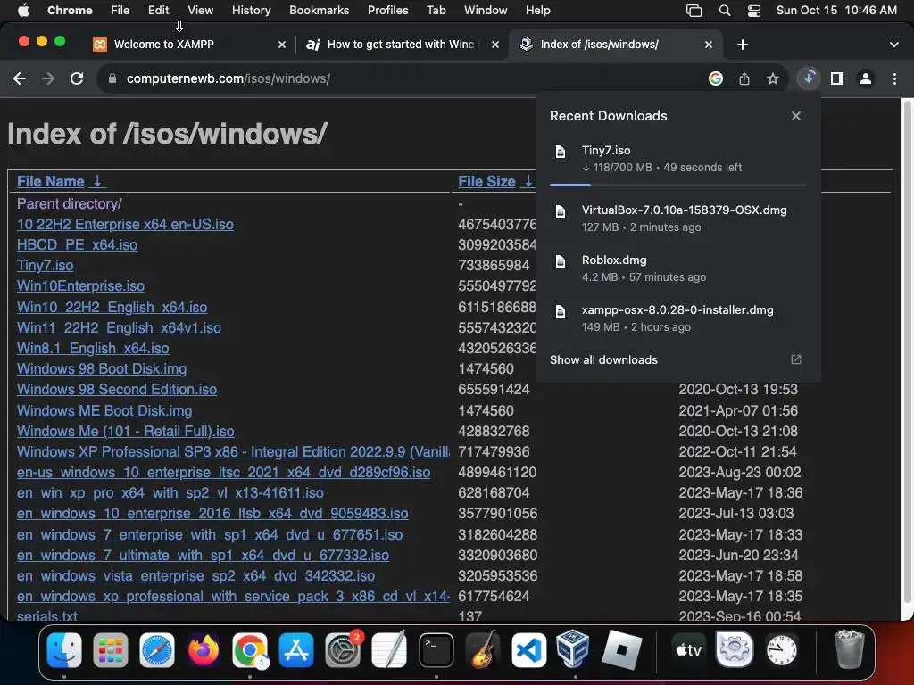Click the forward navigation arrow
Image resolution: width=914 pixels, height=685 pixels.
point(48,78)
